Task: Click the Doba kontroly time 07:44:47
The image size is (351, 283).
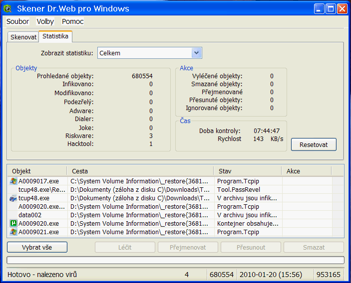Action: [267, 131]
